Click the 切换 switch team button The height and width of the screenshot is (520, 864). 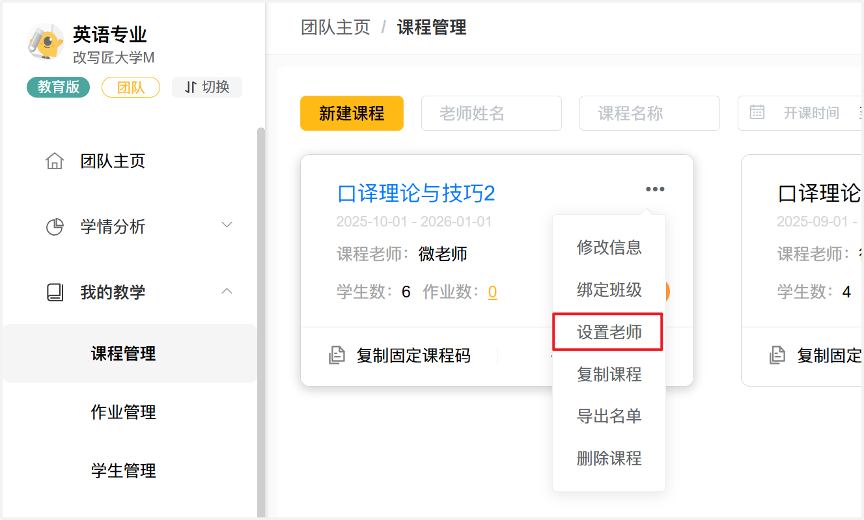[x=207, y=87]
